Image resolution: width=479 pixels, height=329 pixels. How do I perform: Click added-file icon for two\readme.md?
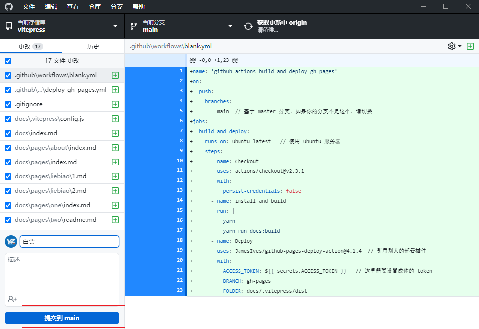pyautogui.click(x=115, y=220)
